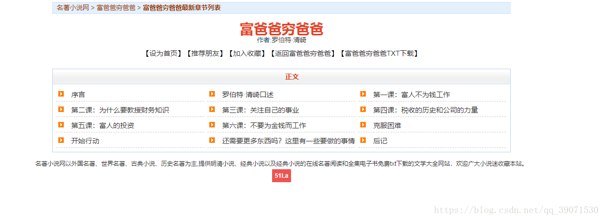604x220 pixels.
Task: Click 富爸爸穷爸爸最新章节列表 breadcrumb text
Action: [181, 7]
